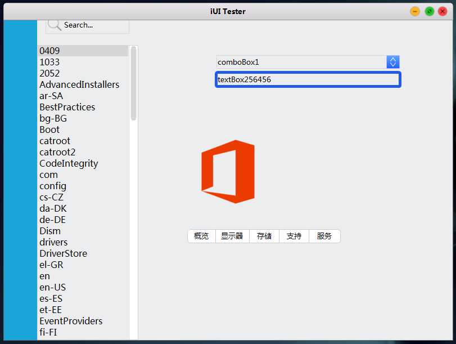
Task: Switch to the 服务 tab
Action: (324, 236)
